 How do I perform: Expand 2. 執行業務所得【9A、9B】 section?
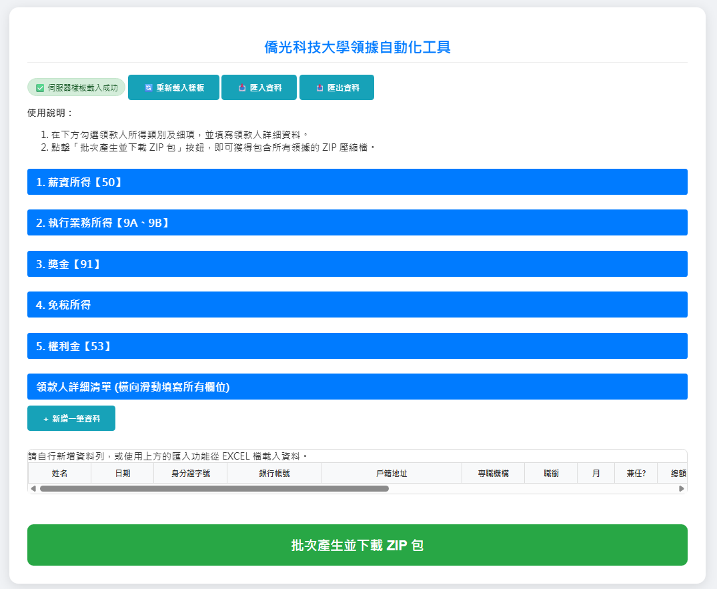tap(357, 223)
